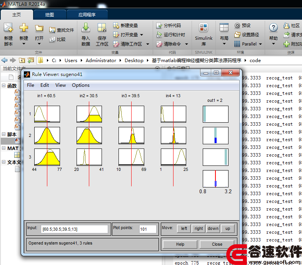Screen dimensions: 302x265
Task: Click the up move button
Action: click(228, 228)
